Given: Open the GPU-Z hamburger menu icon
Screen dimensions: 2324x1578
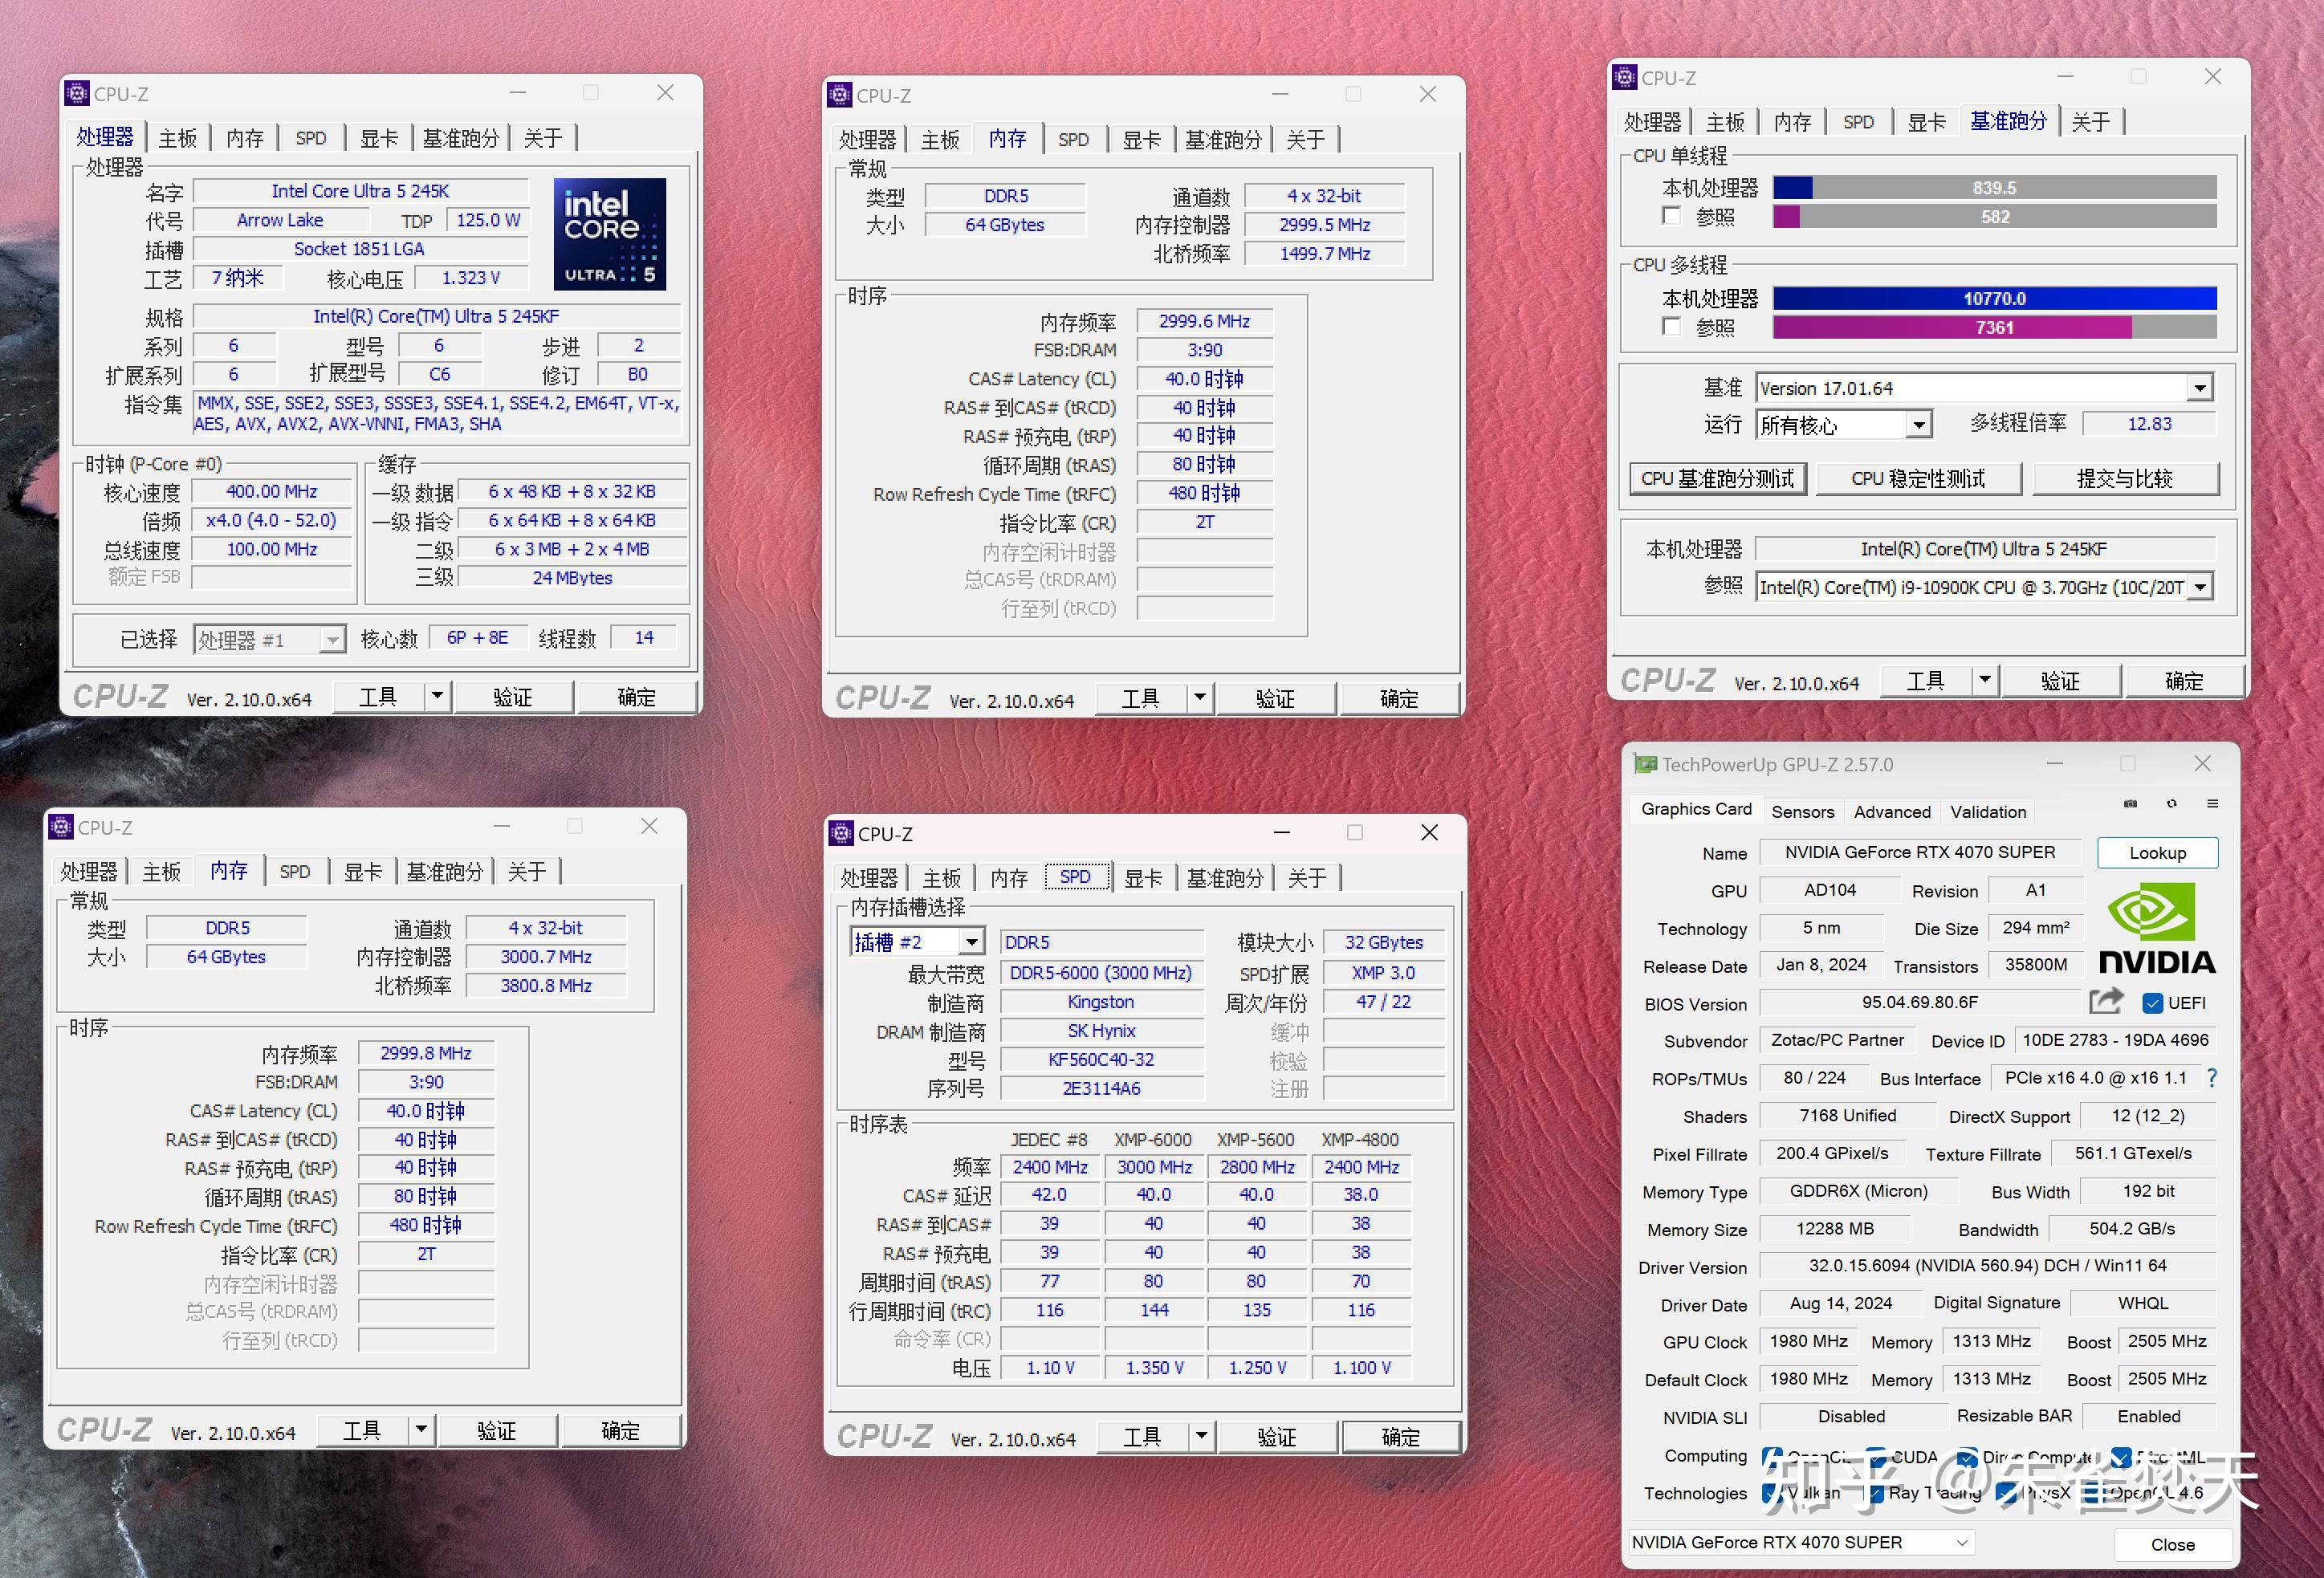Looking at the screenshot, I should point(2212,803).
